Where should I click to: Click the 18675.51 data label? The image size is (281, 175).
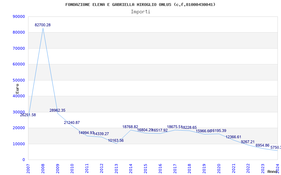point(175,127)
